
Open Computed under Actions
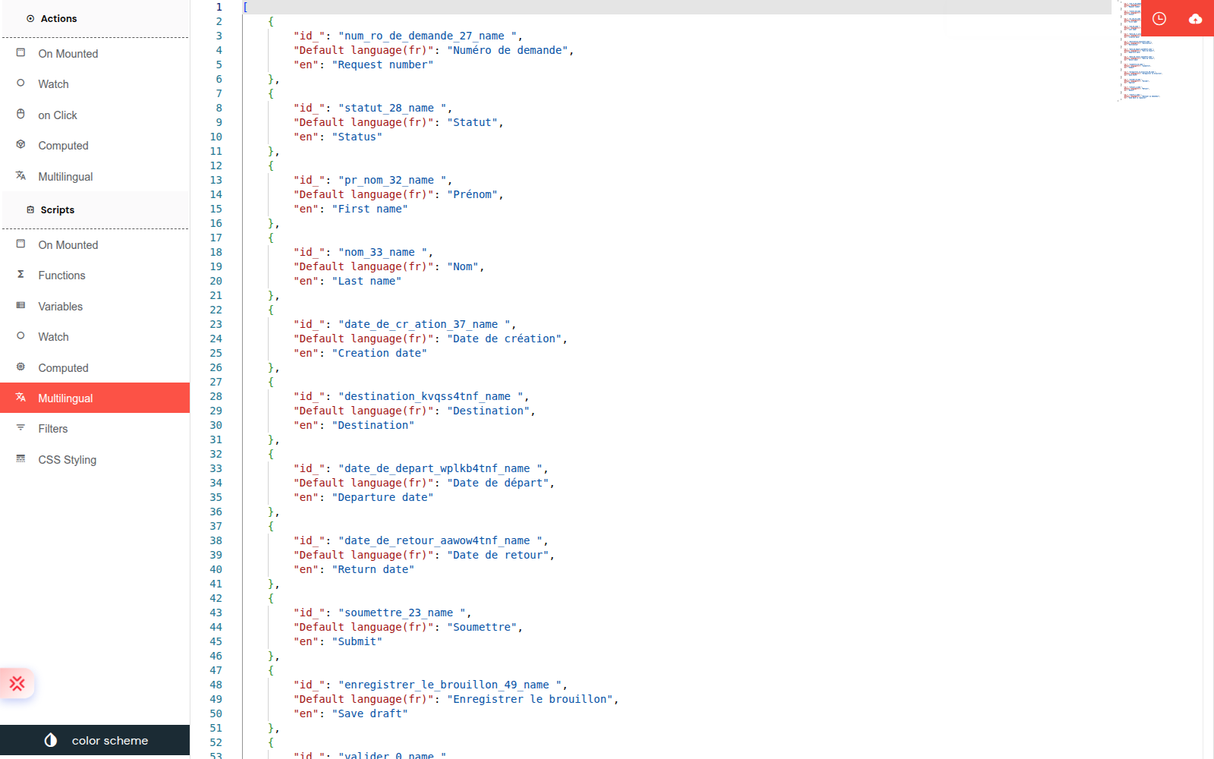95,146
